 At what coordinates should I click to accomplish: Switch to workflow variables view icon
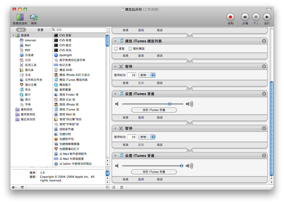(x=122, y=187)
